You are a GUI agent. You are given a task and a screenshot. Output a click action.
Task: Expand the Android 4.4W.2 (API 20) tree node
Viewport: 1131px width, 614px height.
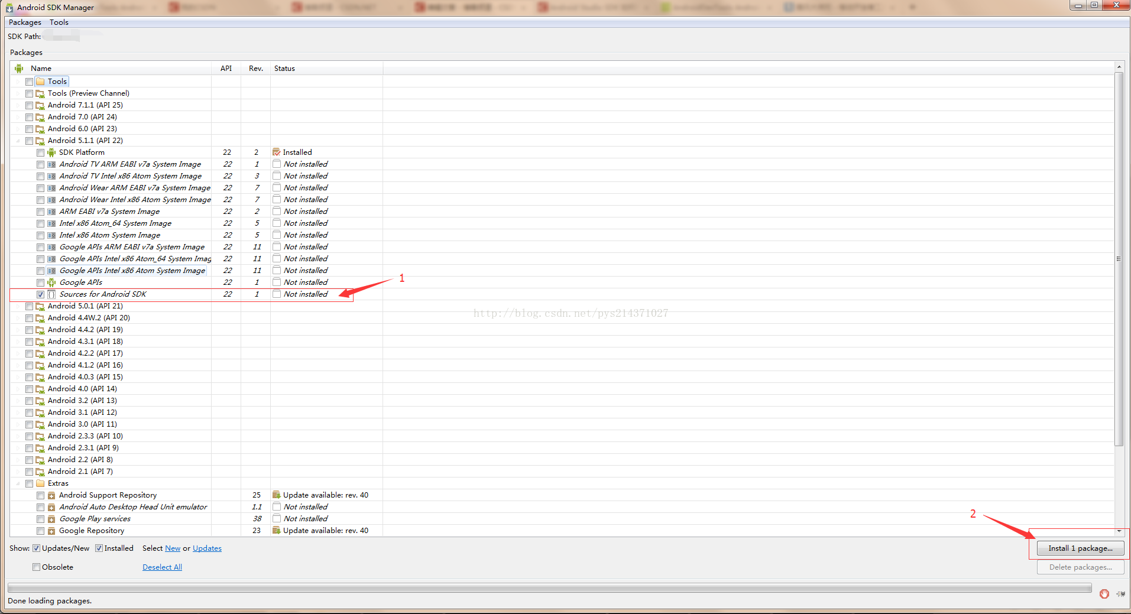coord(18,318)
